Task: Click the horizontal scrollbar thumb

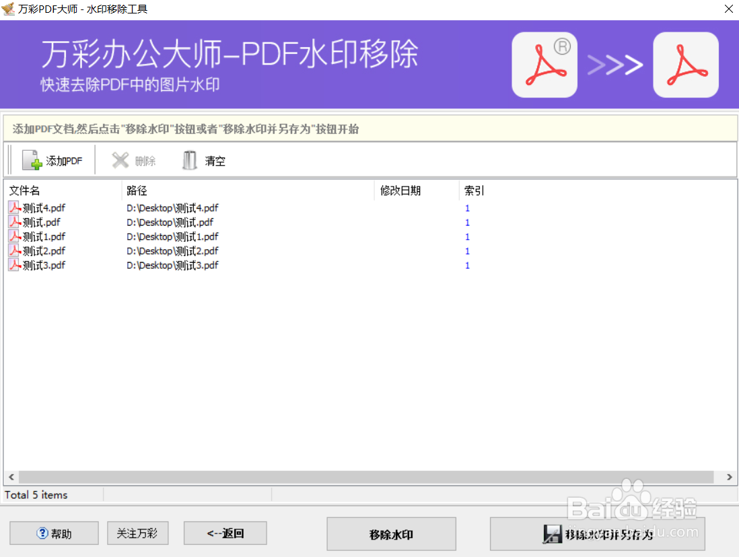Action: tap(366, 477)
